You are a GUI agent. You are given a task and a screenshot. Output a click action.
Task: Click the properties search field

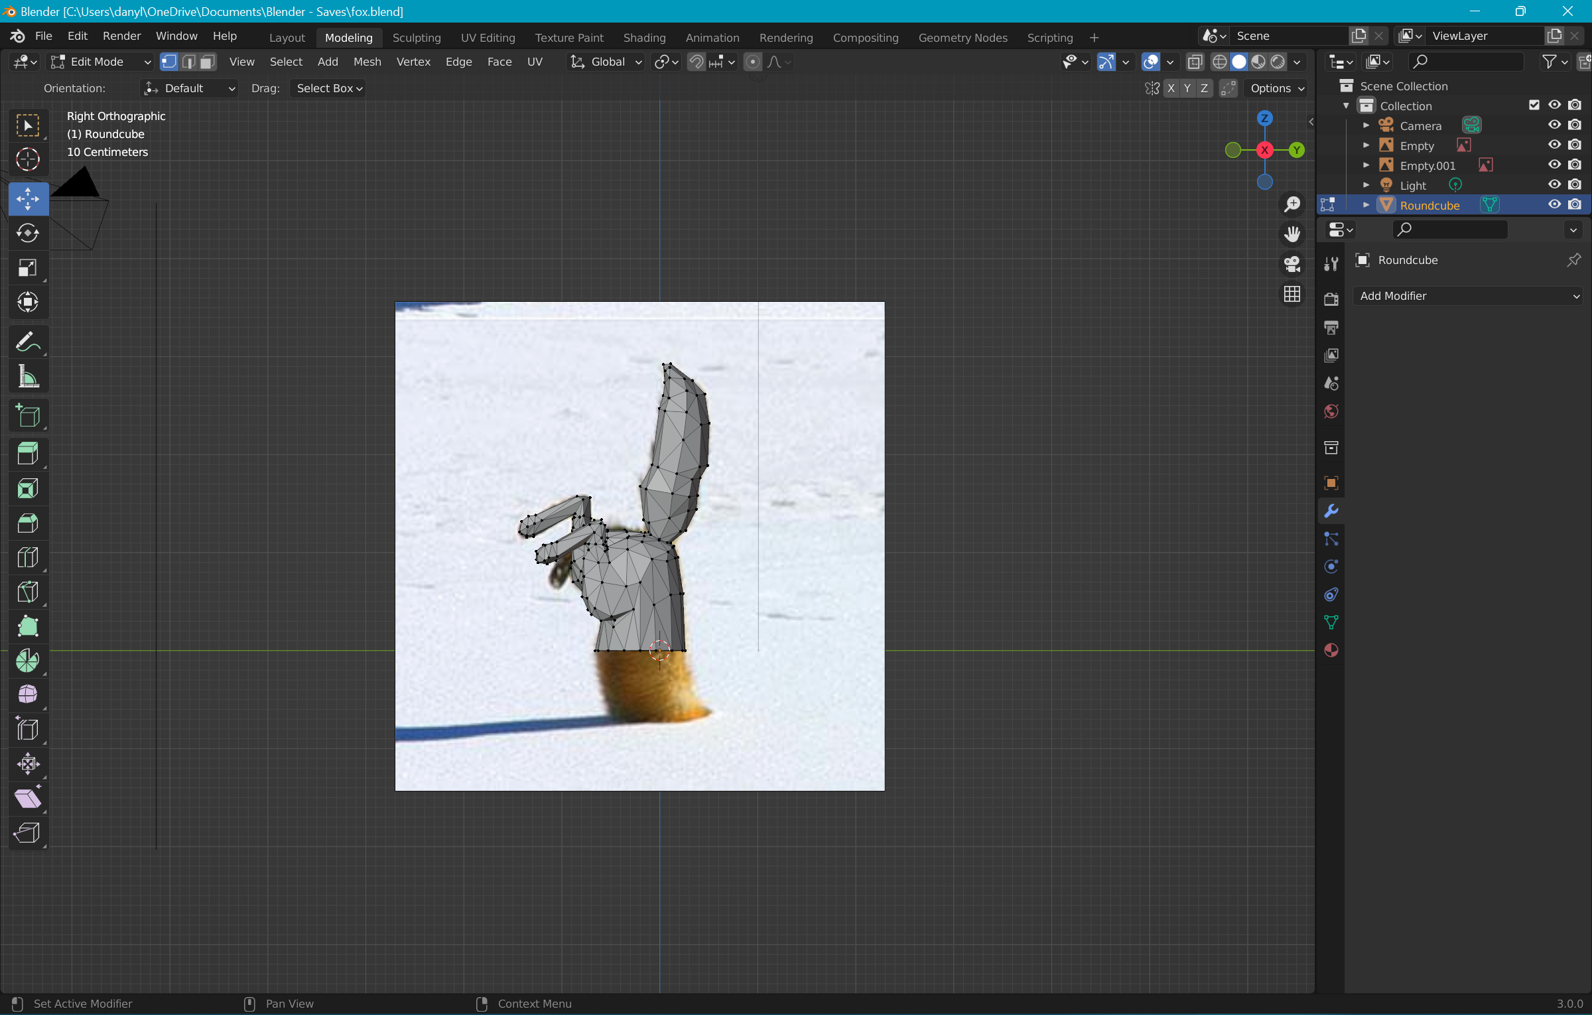1449,230
